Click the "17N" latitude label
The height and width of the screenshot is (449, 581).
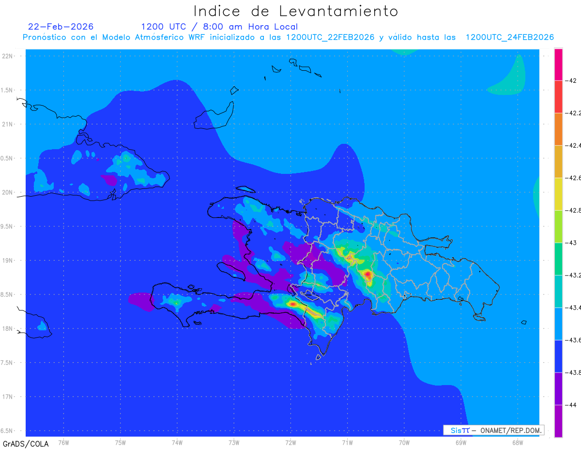pyautogui.click(x=8, y=397)
